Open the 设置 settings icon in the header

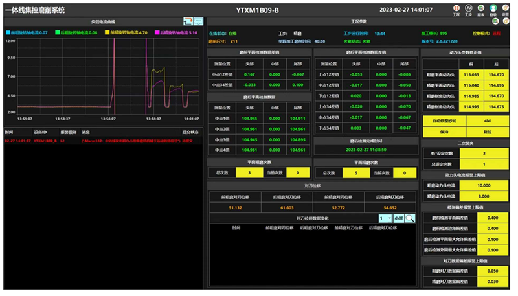[505, 9]
